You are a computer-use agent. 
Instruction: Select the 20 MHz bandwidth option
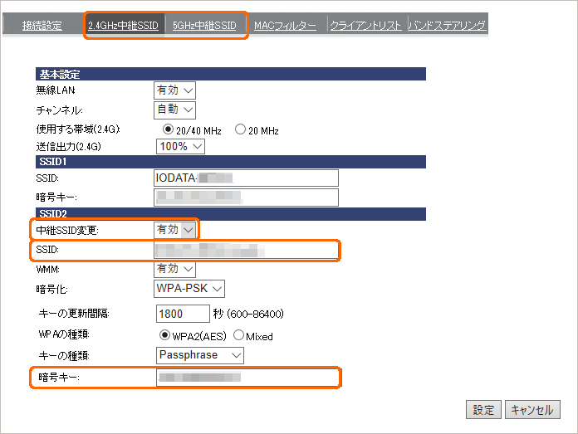(241, 130)
